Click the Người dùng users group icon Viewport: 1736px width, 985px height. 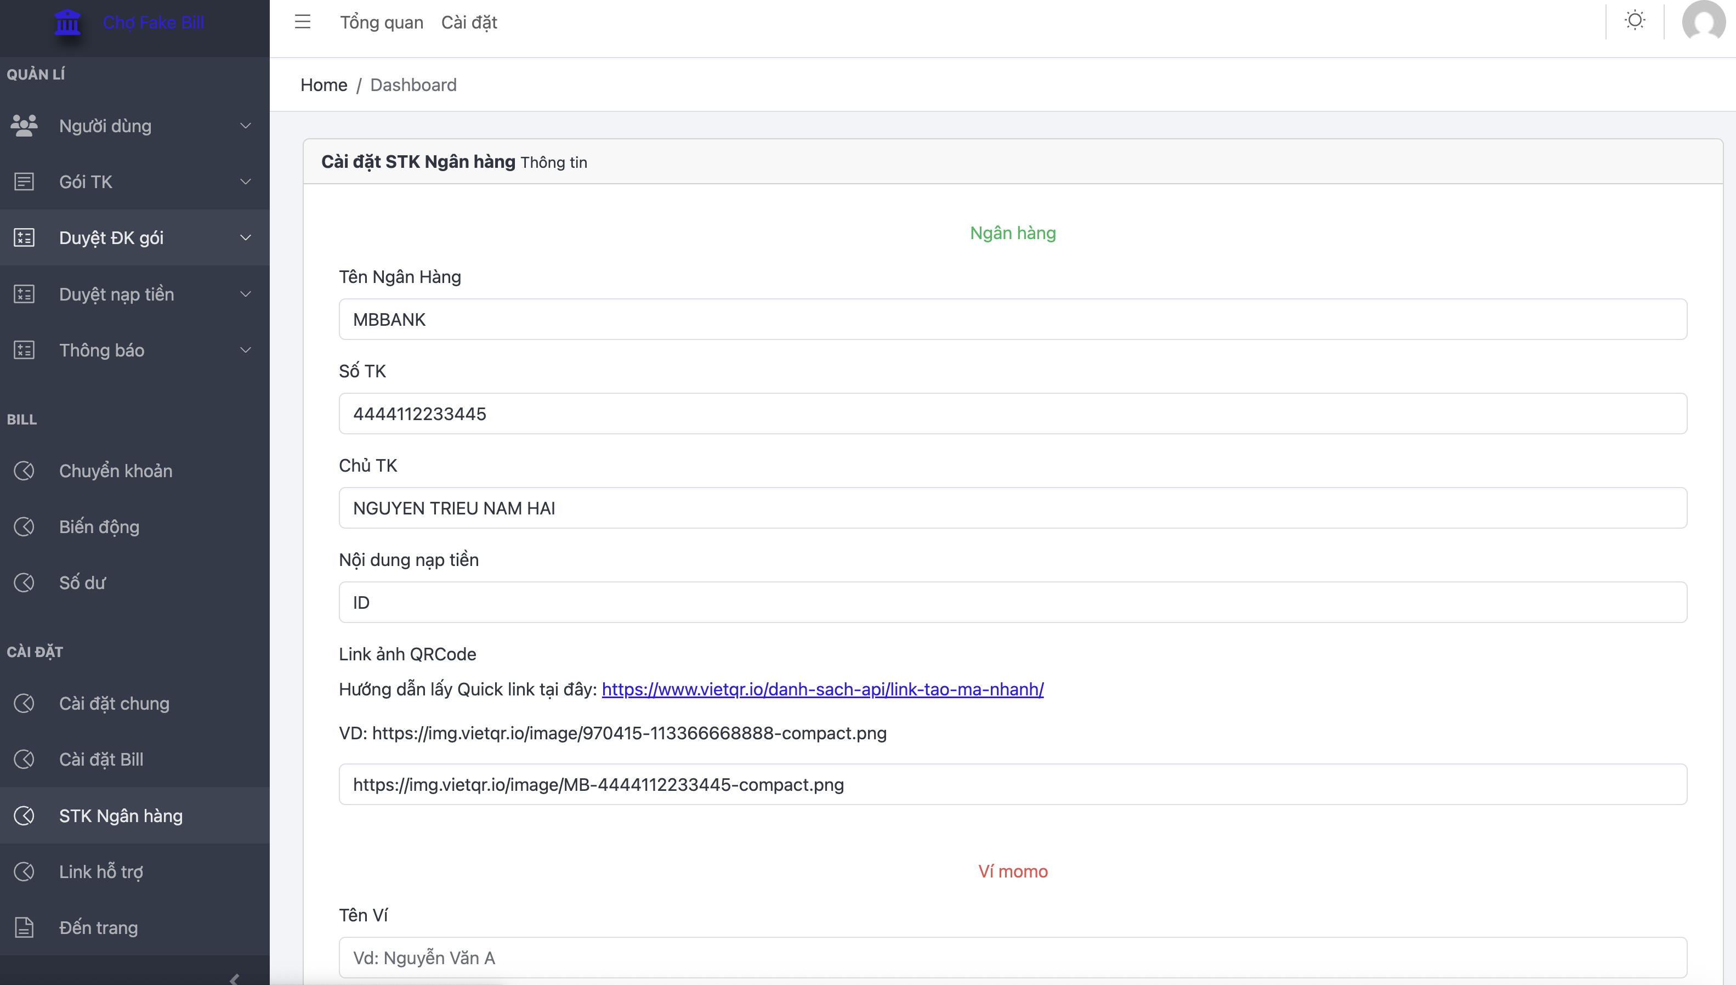[24, 126]
